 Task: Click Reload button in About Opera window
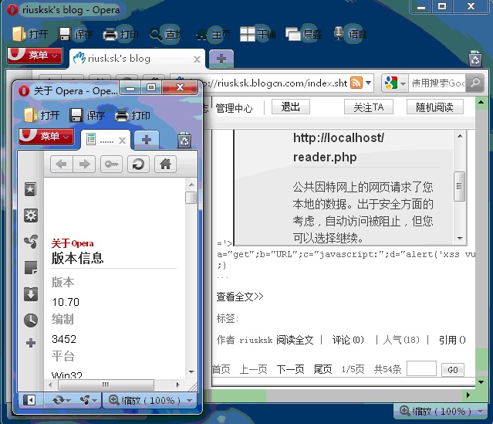(138, 164)
